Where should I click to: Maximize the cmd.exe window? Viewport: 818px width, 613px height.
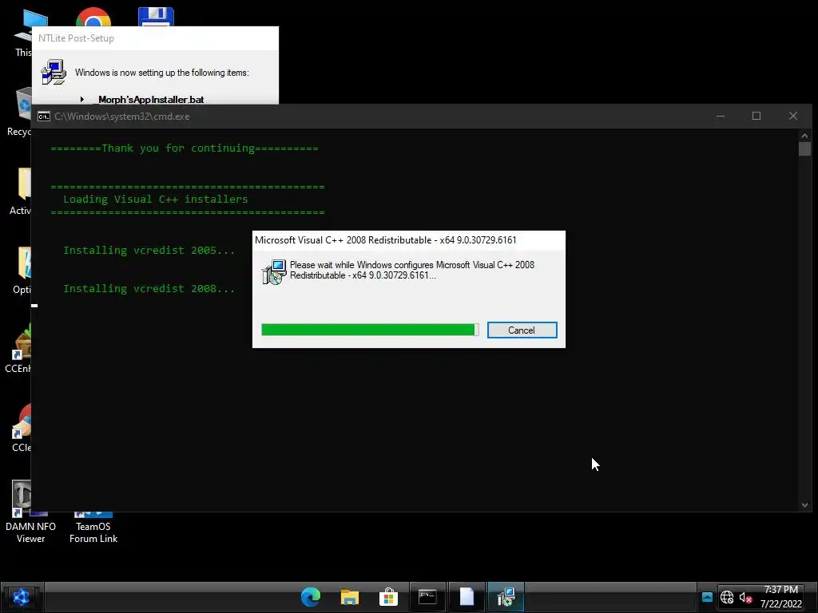pos(756,116)
